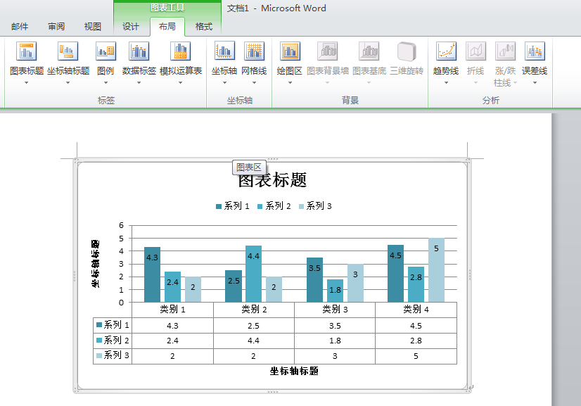Click the 坐标轴 axes icon

(224, 51)
